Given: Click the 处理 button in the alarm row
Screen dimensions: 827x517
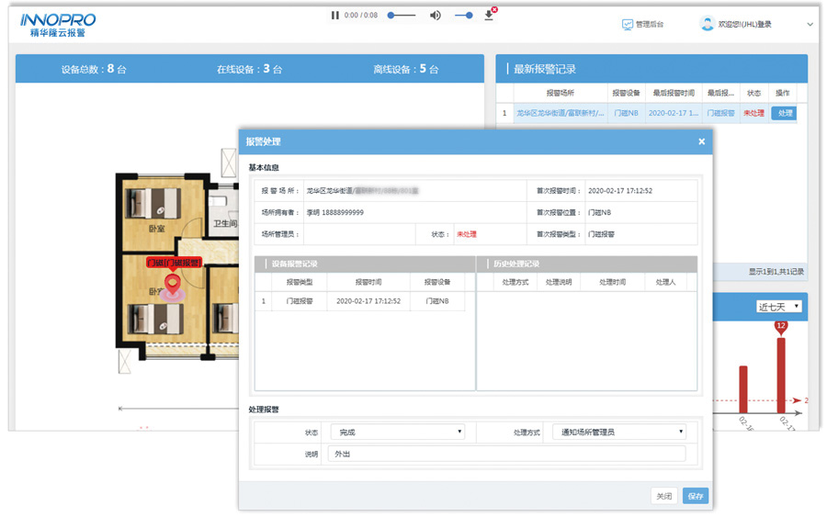Looking at the screenshot, I should (x=784, y=114).
